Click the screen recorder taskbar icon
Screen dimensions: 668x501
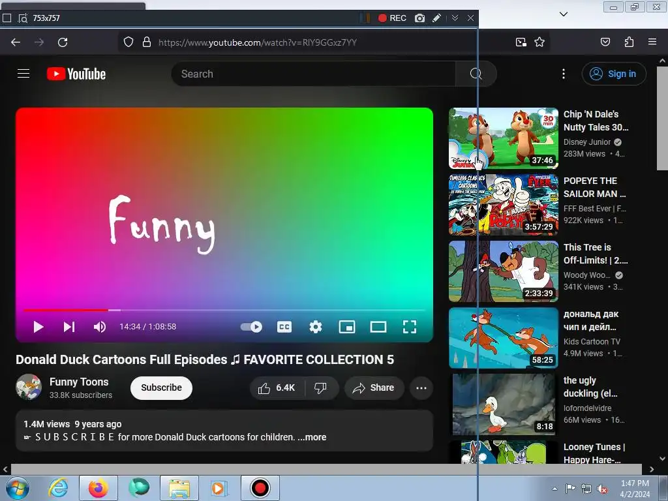point(260,488)
